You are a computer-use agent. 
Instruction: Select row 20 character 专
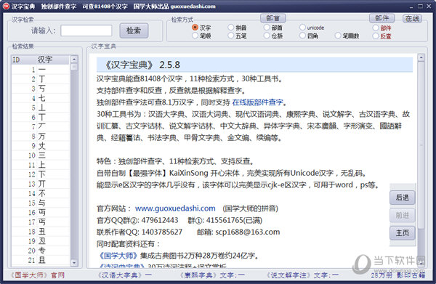tap(41, 251)
